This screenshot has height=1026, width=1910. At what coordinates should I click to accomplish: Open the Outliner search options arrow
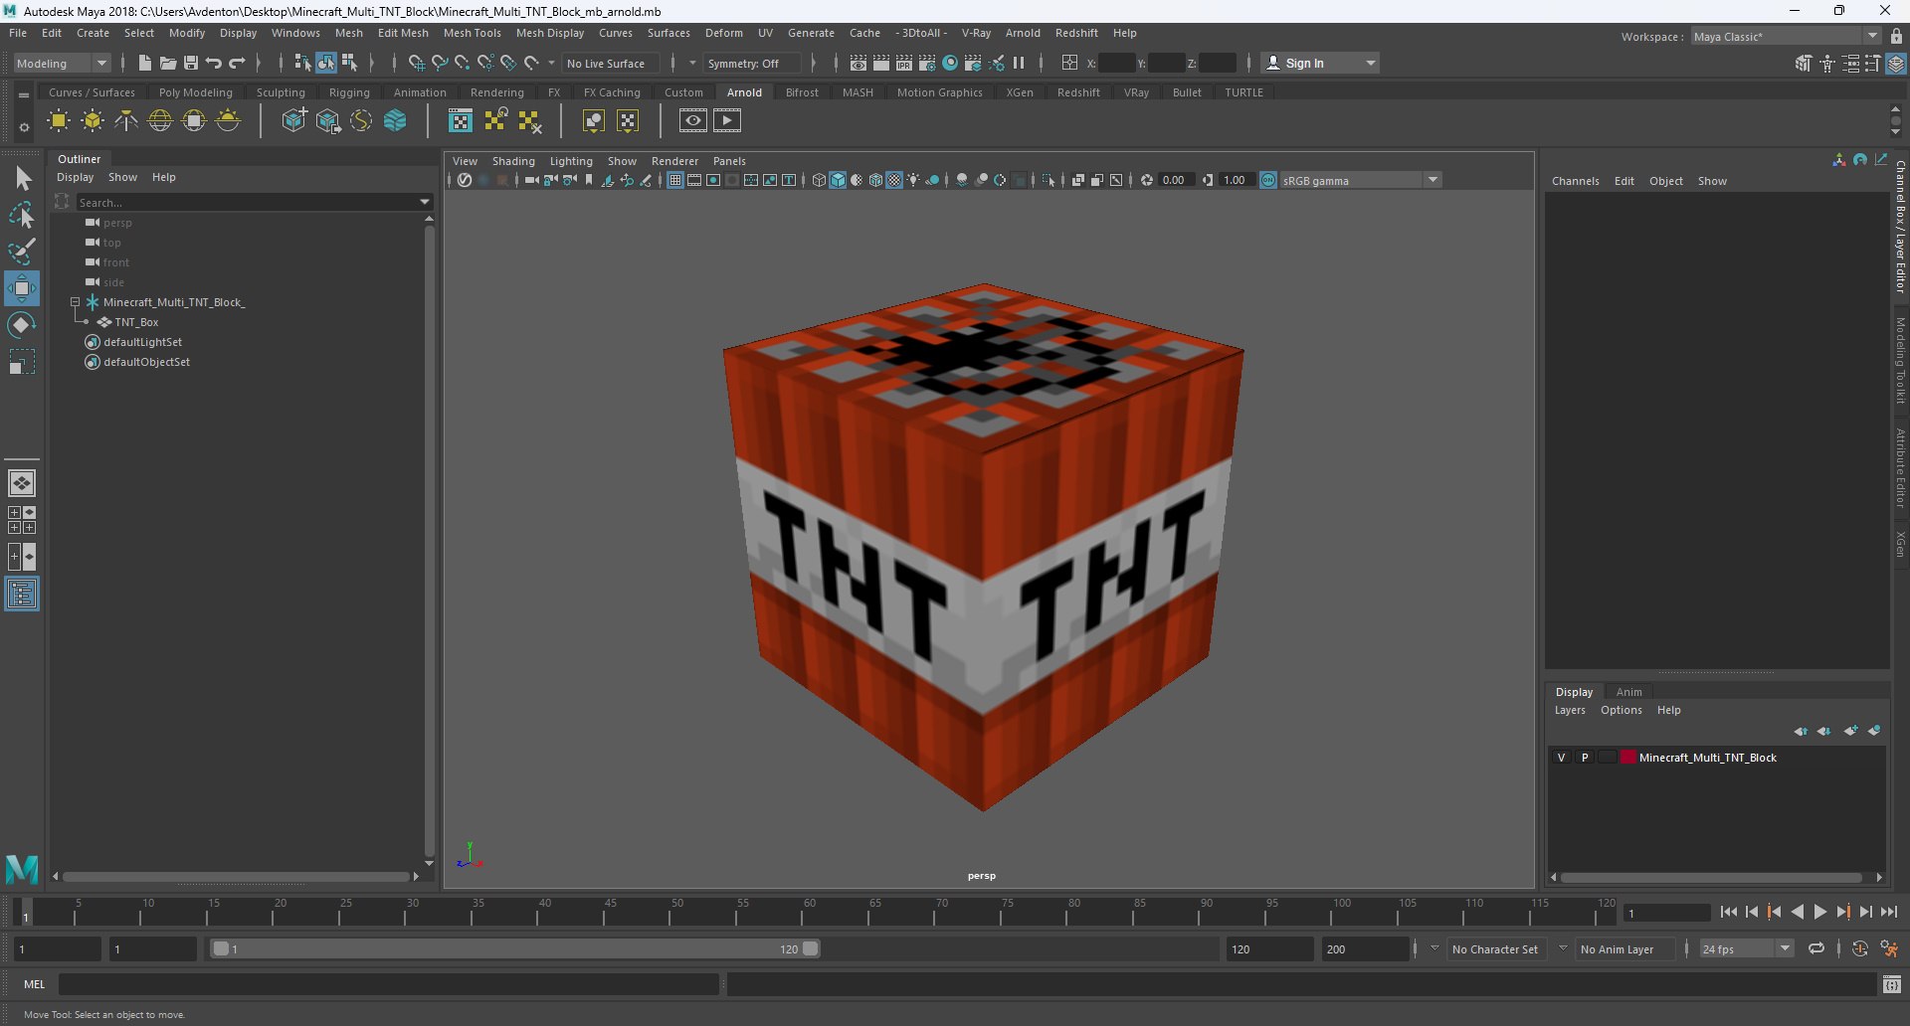coord(425,202)
